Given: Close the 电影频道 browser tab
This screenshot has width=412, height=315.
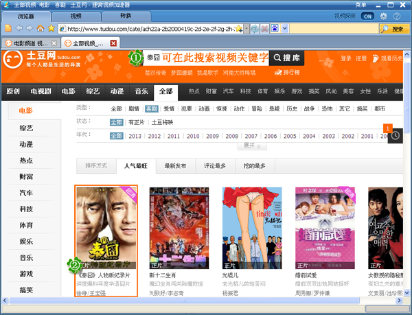Looking at the screenshot, I should (x=54, y=43).
